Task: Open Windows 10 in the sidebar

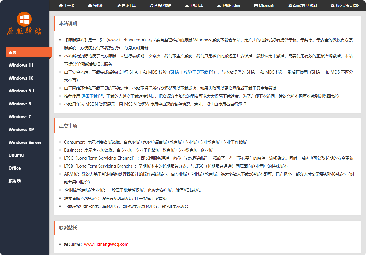Action: [21, 78]
